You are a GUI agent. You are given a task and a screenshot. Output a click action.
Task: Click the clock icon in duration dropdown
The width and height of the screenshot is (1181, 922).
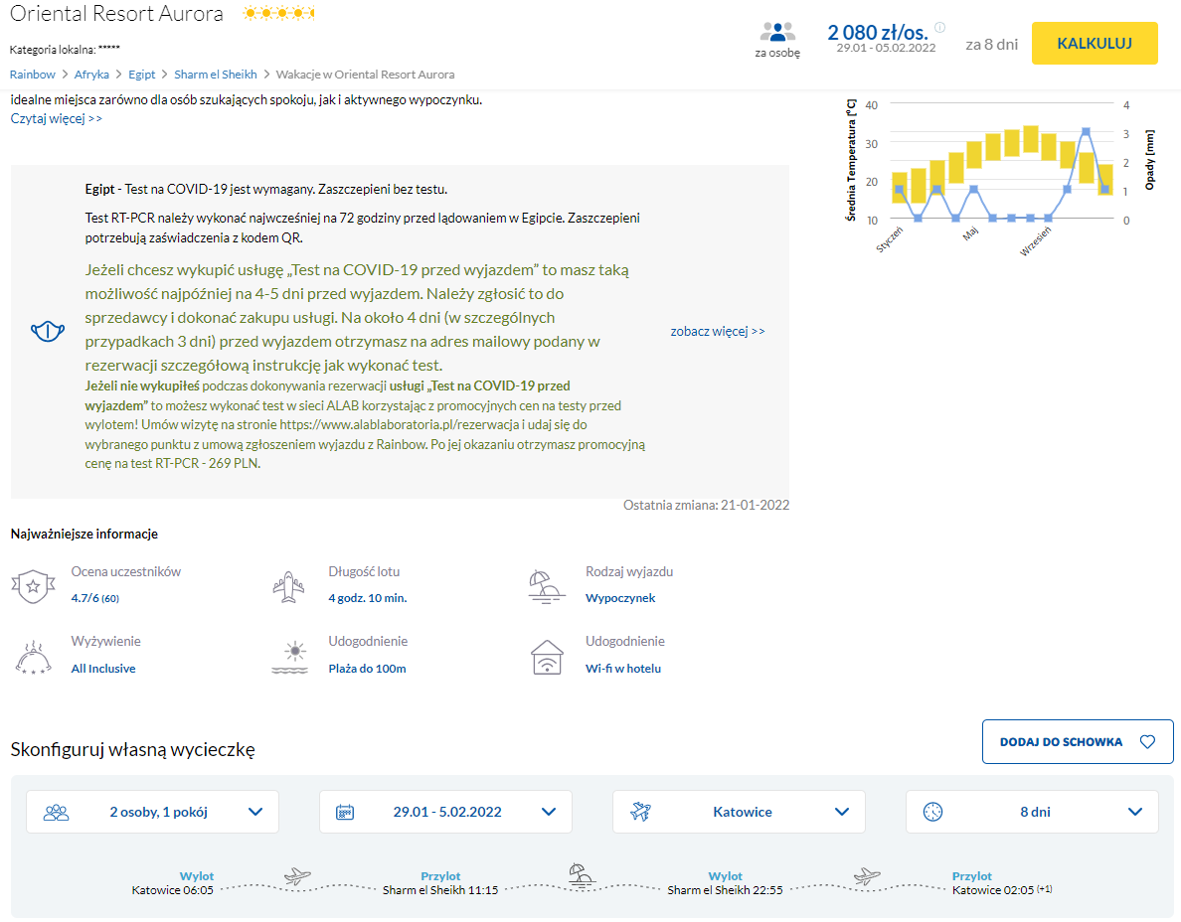click(x=932, y=812)
